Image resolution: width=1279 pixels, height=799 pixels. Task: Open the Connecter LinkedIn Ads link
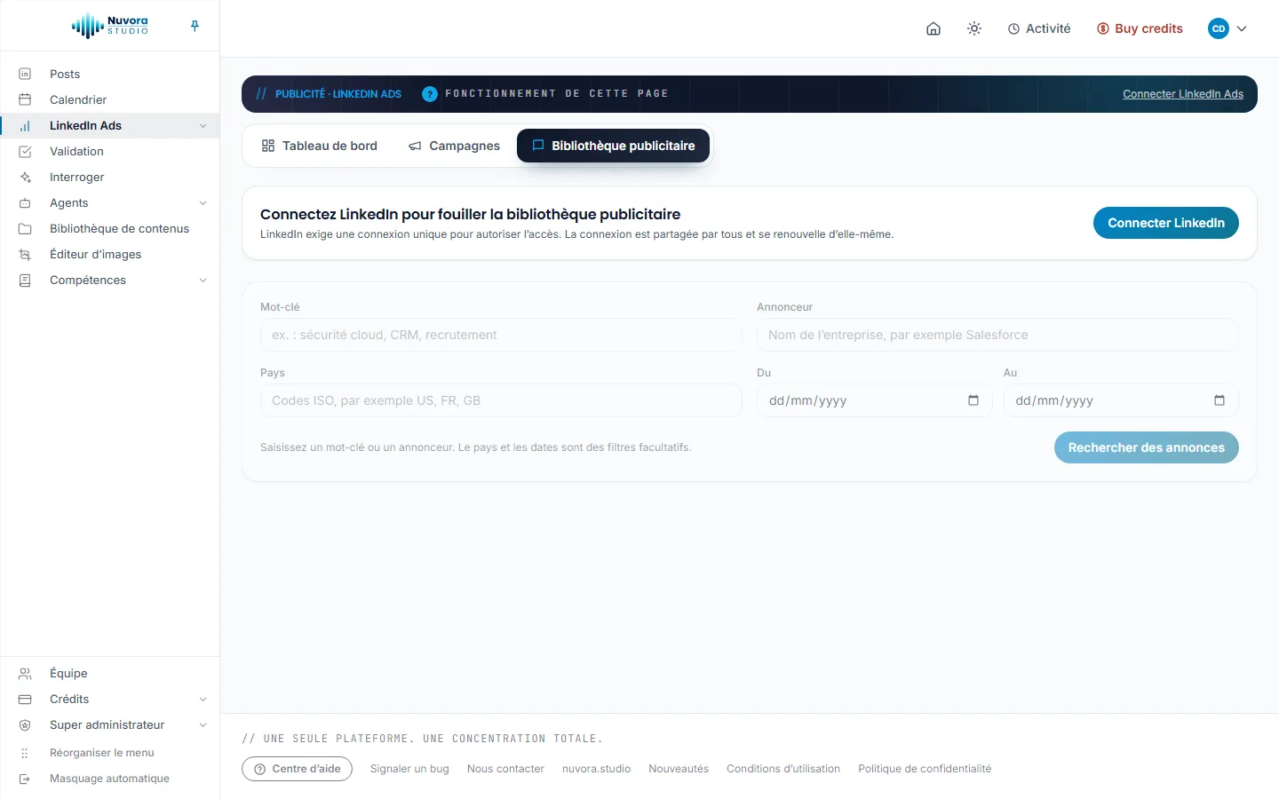[1183, 94]
